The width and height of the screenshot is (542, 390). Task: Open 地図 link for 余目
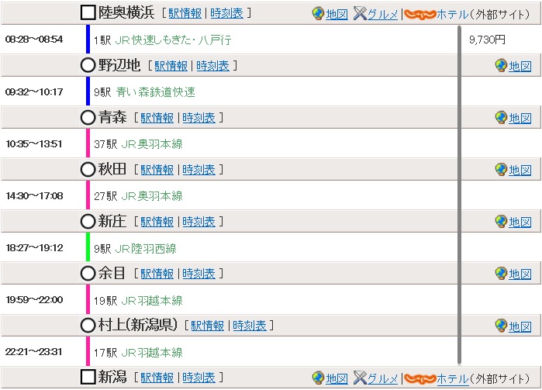pos(520,274)
